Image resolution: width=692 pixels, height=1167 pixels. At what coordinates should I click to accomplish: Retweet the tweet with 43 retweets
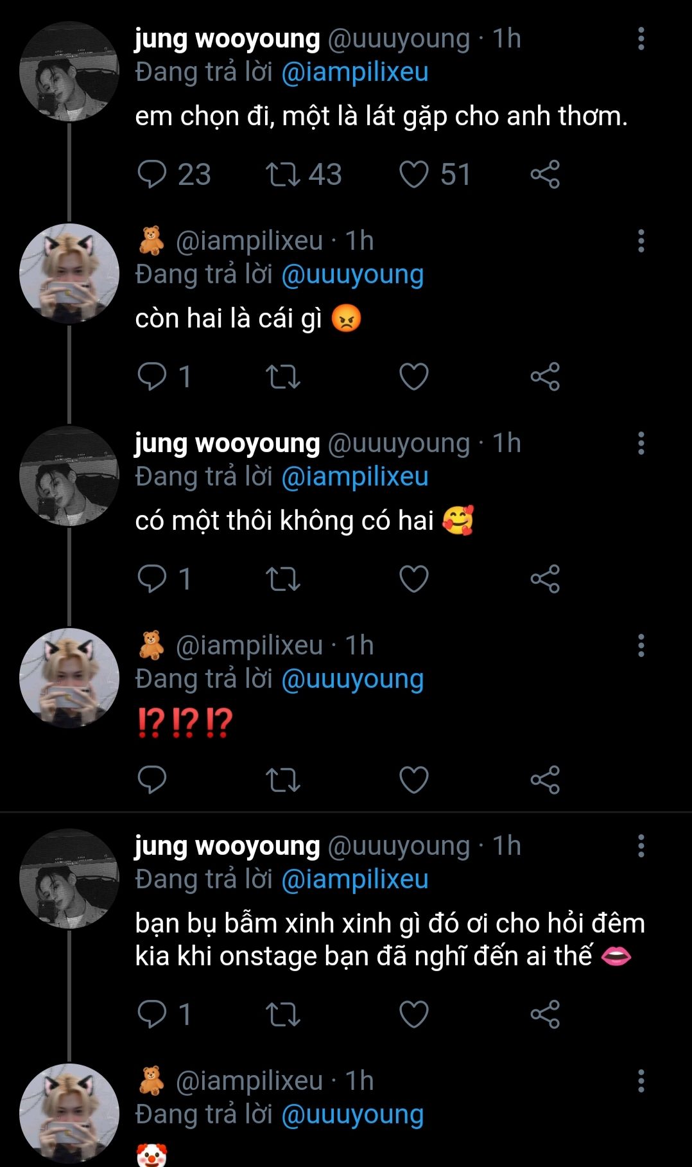282,174
